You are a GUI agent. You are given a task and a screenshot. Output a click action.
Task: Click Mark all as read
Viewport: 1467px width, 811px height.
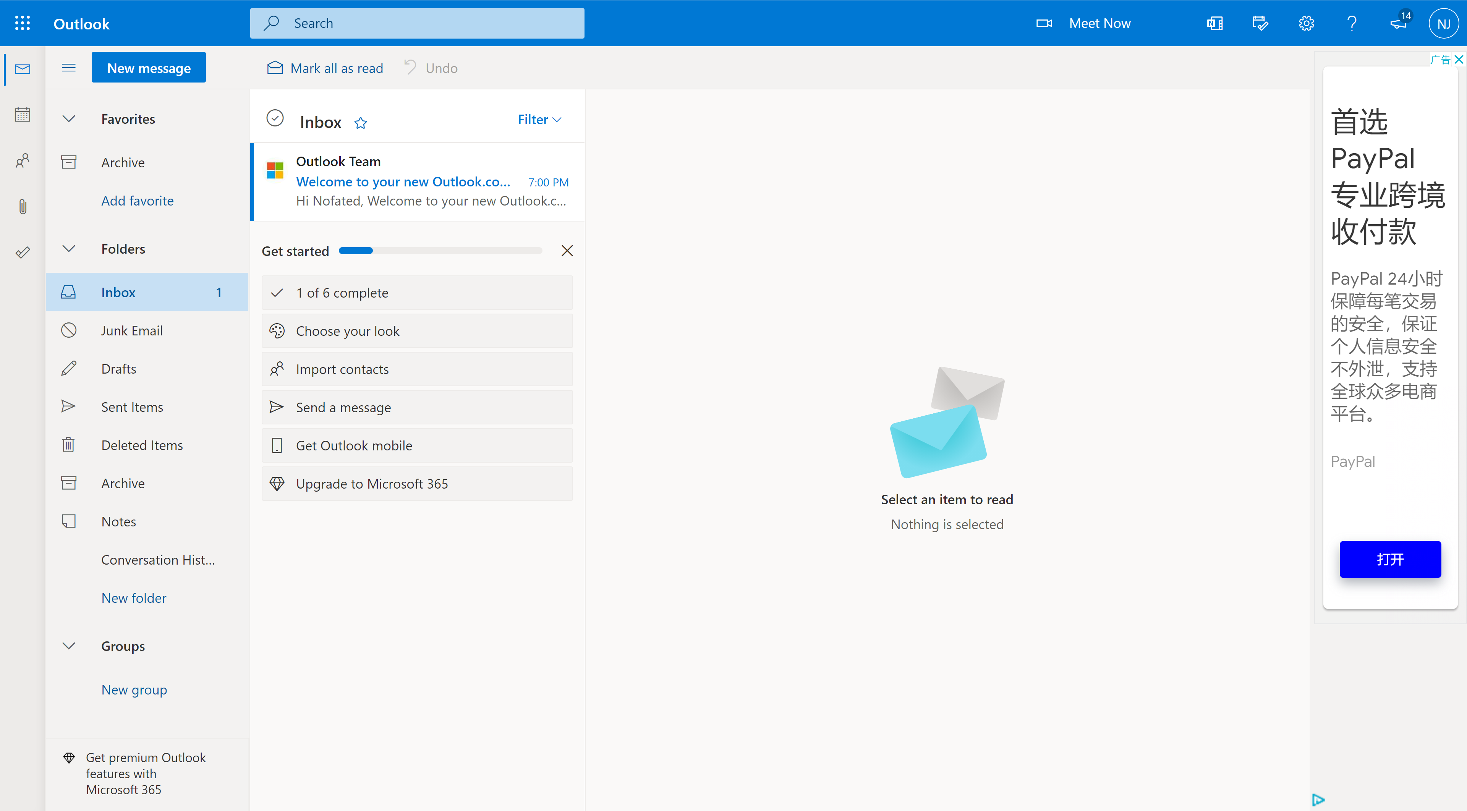[325, 68]
